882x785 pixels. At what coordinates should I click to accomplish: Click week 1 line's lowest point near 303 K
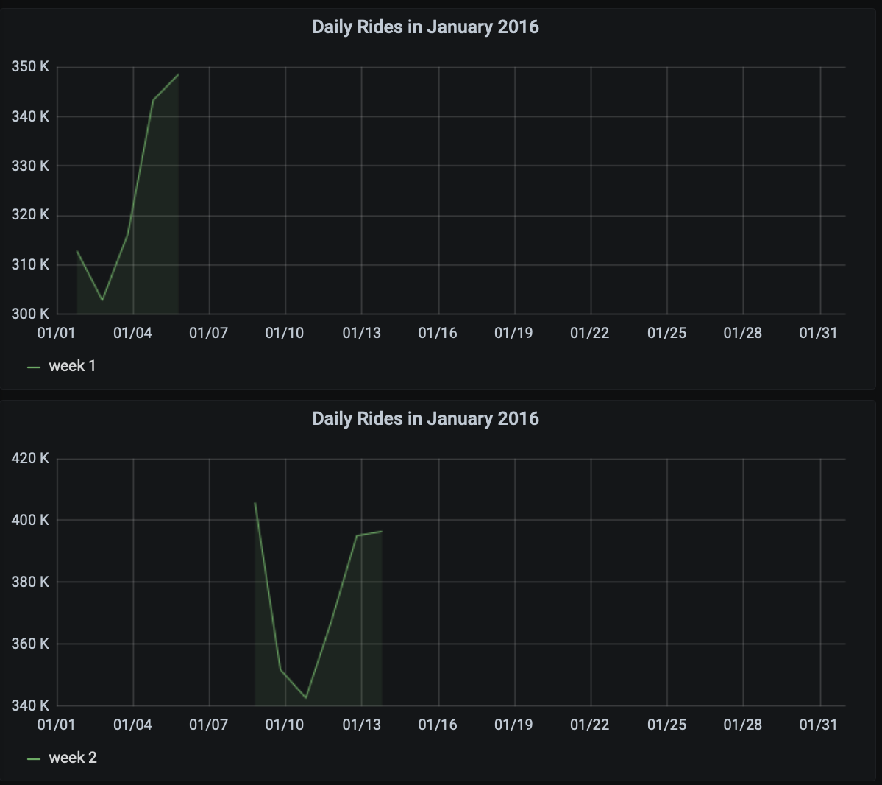[x=102, y=300]
